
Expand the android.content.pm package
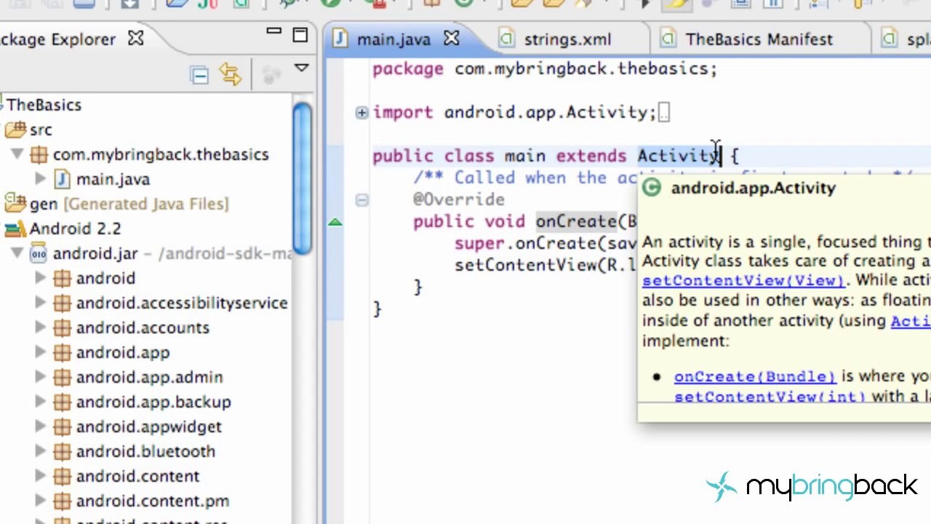click(x=40, y=501)
